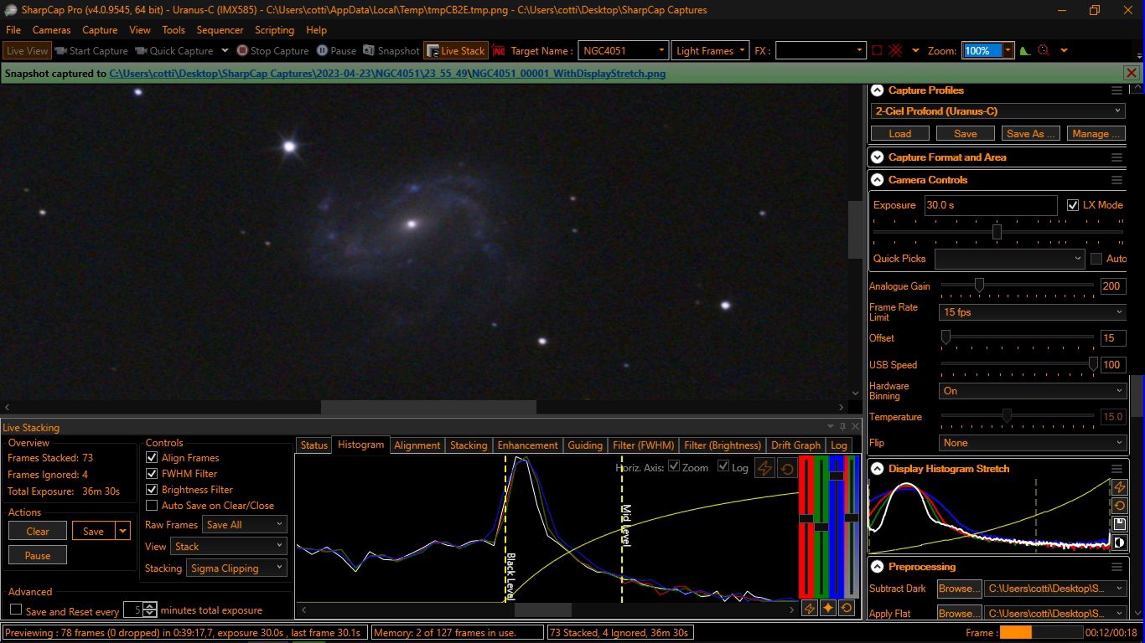Screen dimensions: 1145x643
Task: Open the saved snapshot file path link
Action: [387, 74]
